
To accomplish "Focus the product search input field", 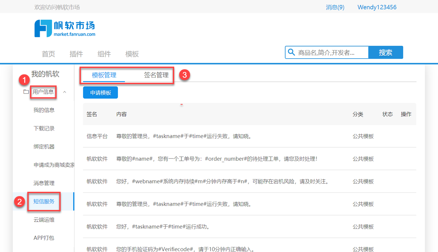I will click(327, 52).
